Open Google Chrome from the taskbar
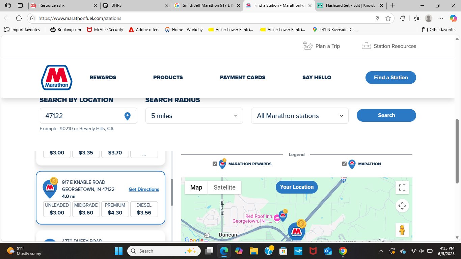This screenshot has height=259, width=461. (x=343, y=251)
